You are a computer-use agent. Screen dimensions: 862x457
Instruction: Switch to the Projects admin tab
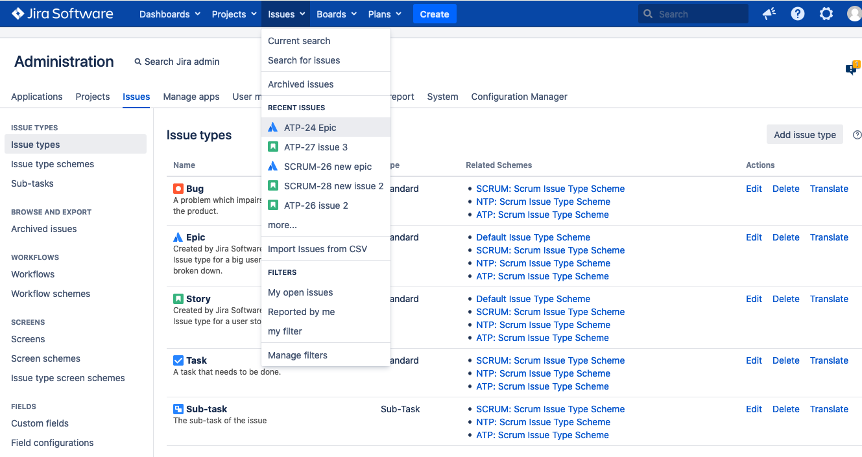pos(93,97)
